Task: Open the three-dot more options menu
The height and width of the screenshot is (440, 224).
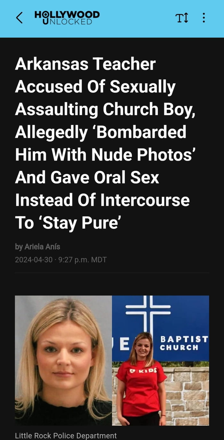Action: [x=204, y=18]
